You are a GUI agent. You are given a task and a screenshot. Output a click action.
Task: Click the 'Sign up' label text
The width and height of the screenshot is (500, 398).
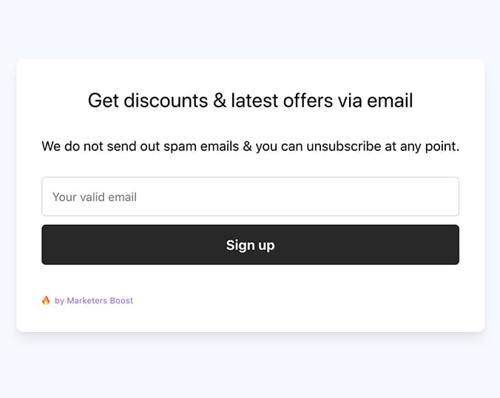click(x=250, y=246)
